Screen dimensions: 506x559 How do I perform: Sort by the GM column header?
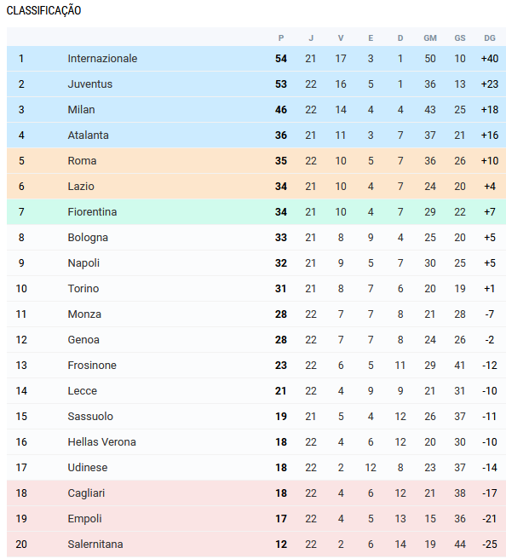[430, 38]
